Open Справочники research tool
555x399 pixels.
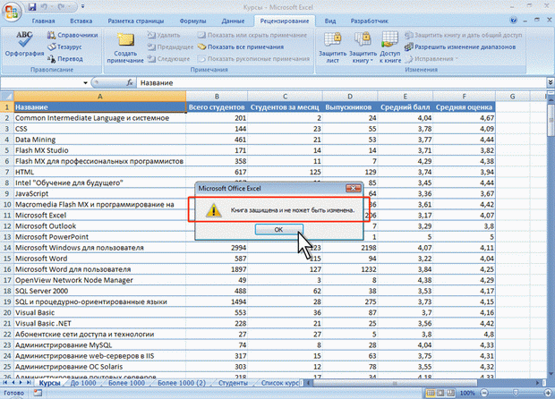pos(73,35)
